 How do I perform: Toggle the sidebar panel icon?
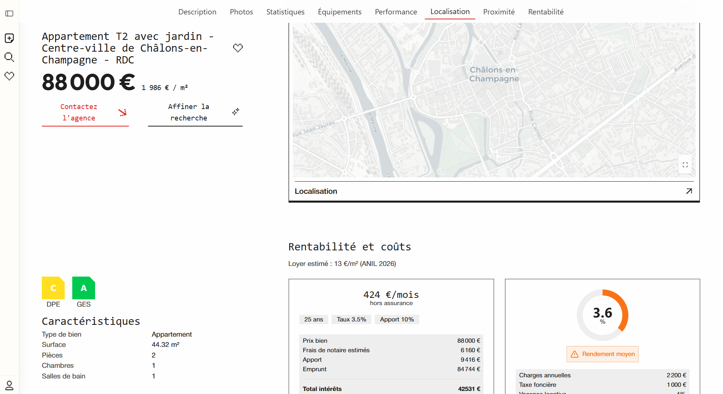click(10, 14)
